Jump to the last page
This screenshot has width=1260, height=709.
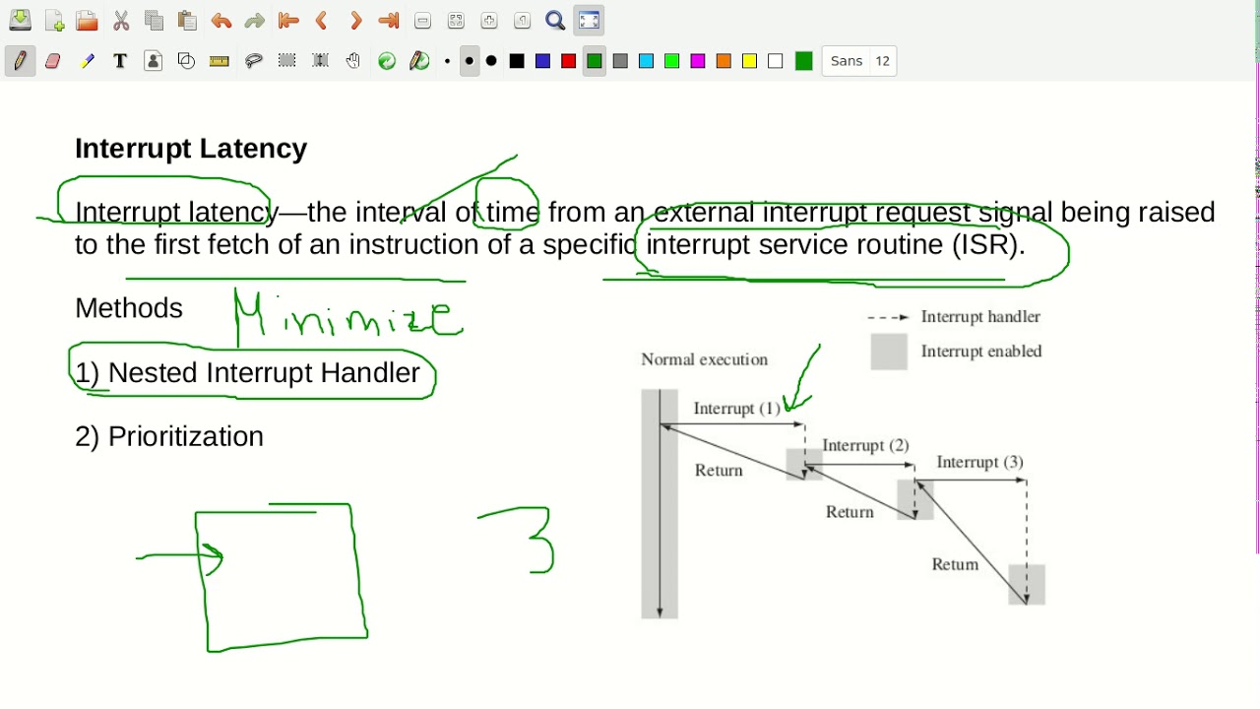pyautogui.click(x=389, y=21)
